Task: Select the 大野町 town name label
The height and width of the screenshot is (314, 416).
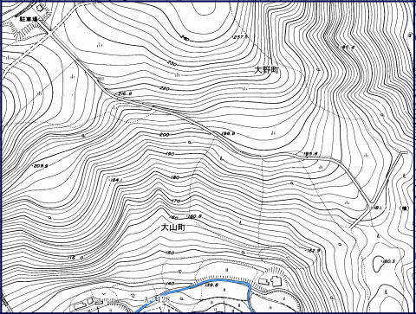Action: [x=266, y=70]
